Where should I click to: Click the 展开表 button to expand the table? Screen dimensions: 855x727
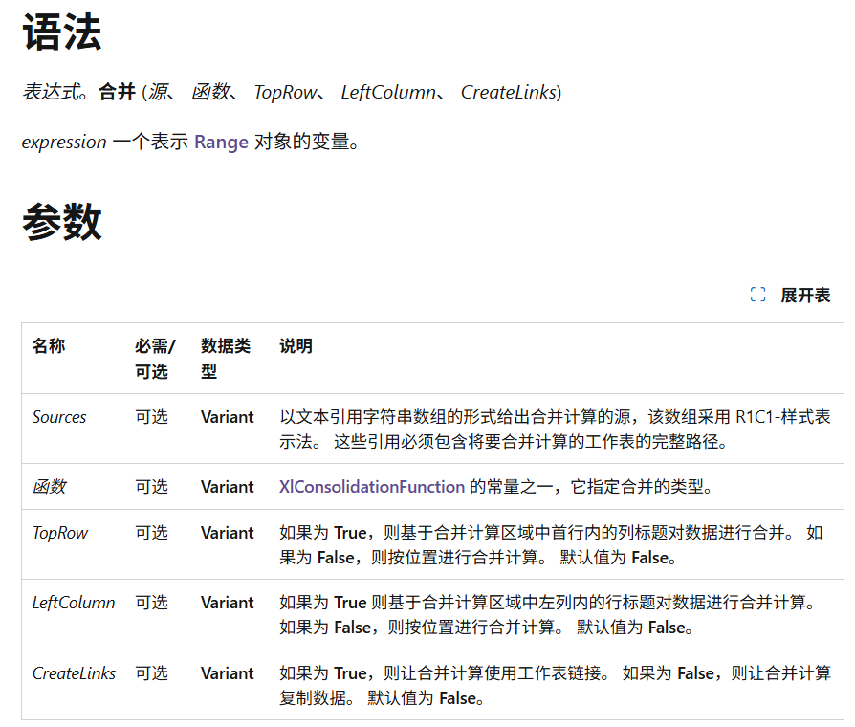[x=808, y=296]
